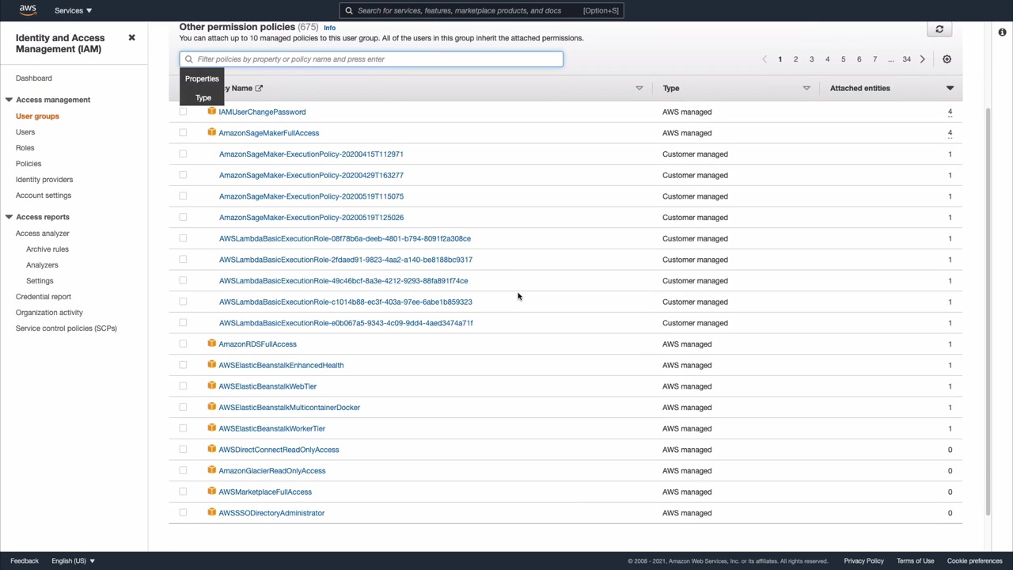Open Cookie preferences in footer
Viewport: 1013px width, 570px height.
tap(974, 560)
